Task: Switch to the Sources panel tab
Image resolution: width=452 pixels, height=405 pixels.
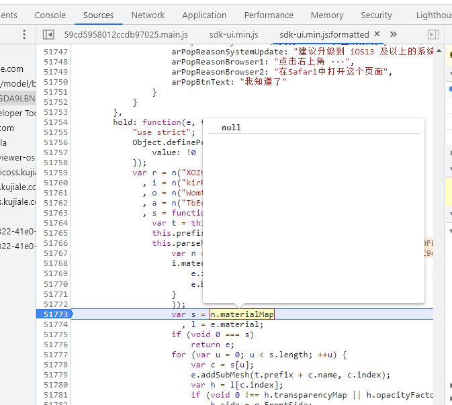Action: pos(99,15)
